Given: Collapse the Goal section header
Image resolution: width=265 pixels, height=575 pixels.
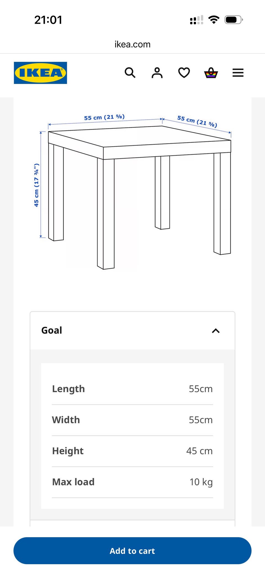Looking at the screenshot, I should tap(132, 331).
